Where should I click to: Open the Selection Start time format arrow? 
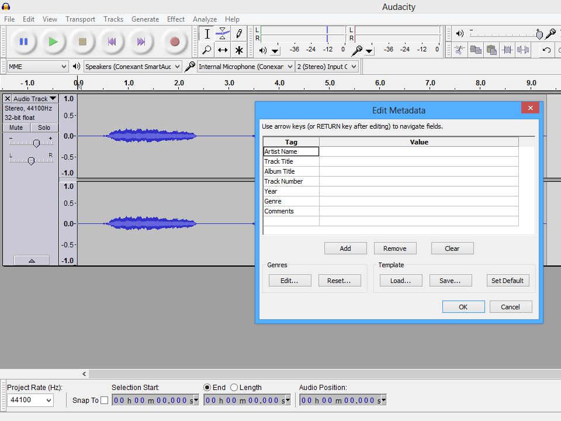coord(196,400)
